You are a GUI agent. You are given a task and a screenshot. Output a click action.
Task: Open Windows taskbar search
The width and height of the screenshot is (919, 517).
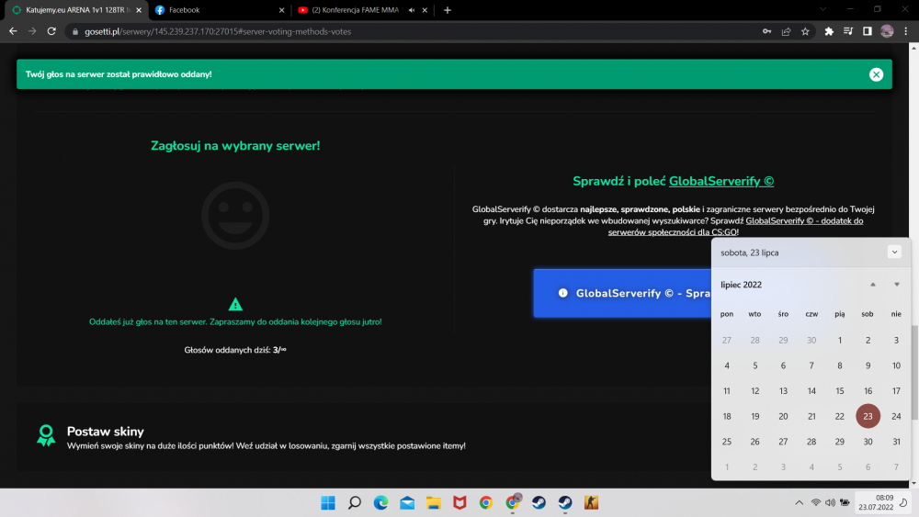pos(355,503)
